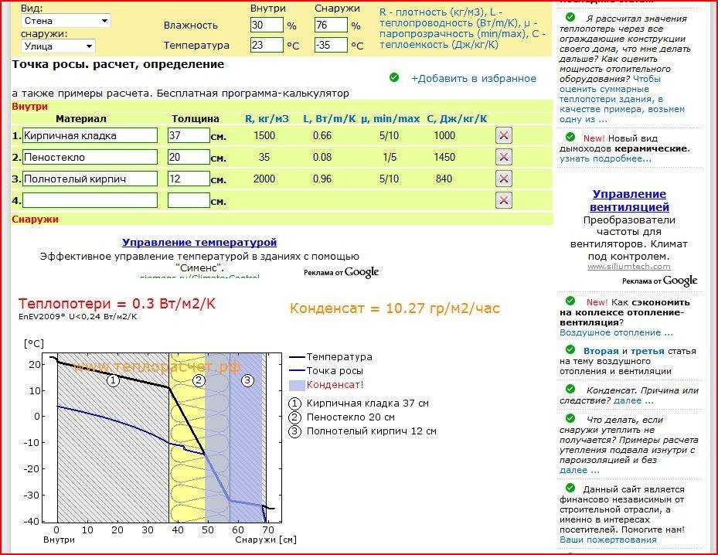
Task: Click green check icon next to Вторая и третья
Action: [x=570, y=350]
